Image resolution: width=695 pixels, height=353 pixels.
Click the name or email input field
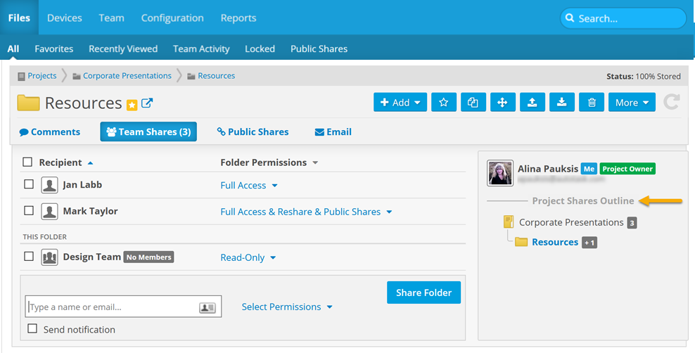tap(113, 307)
